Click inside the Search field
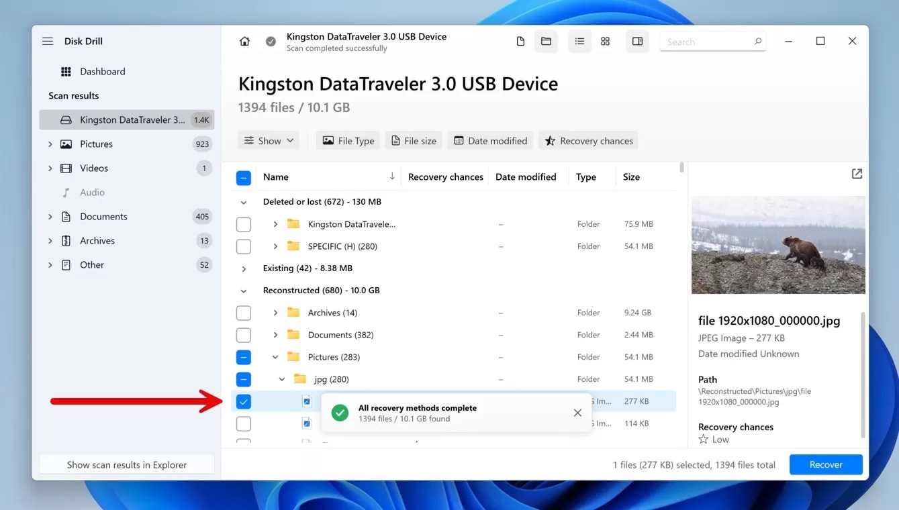This screenshot has height=510, width=899. pyautogui.click(x=705, y=41)
